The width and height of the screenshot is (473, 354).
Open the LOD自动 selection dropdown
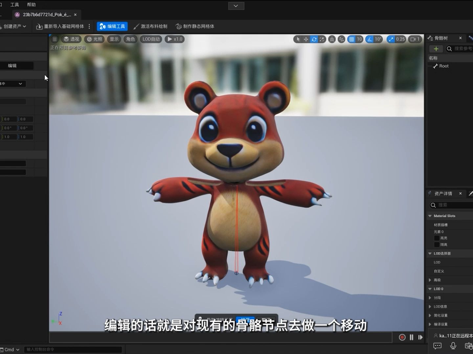tap(151, 39)
